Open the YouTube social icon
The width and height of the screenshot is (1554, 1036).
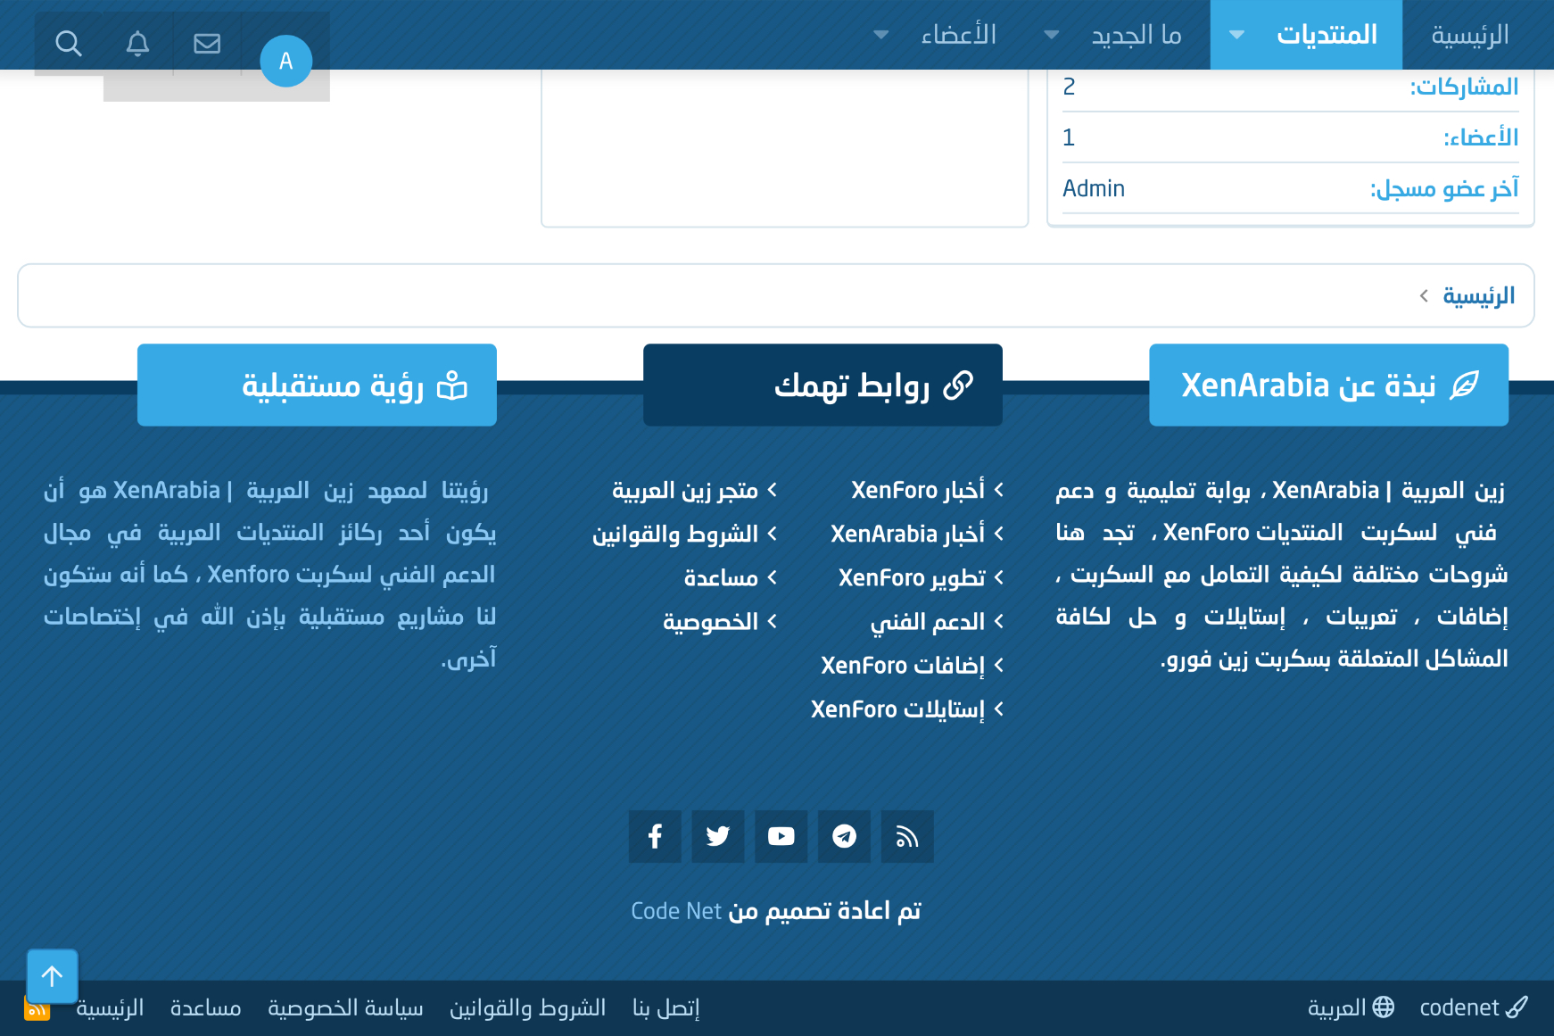tap(781, 836)
